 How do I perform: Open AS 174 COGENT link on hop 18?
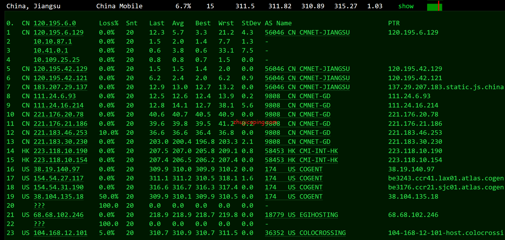point(294,187)
